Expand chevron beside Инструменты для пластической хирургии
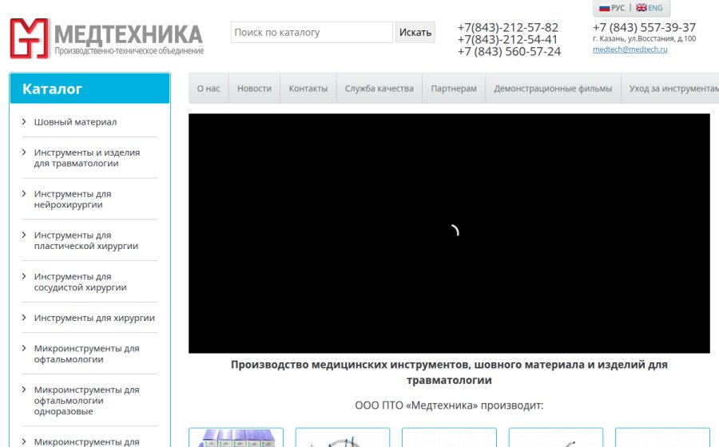The width and height of the screenshot is (719, 447). click(24, 235)
